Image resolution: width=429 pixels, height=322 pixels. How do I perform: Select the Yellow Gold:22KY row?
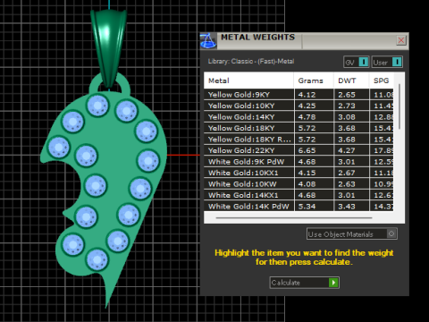(299, 150)
